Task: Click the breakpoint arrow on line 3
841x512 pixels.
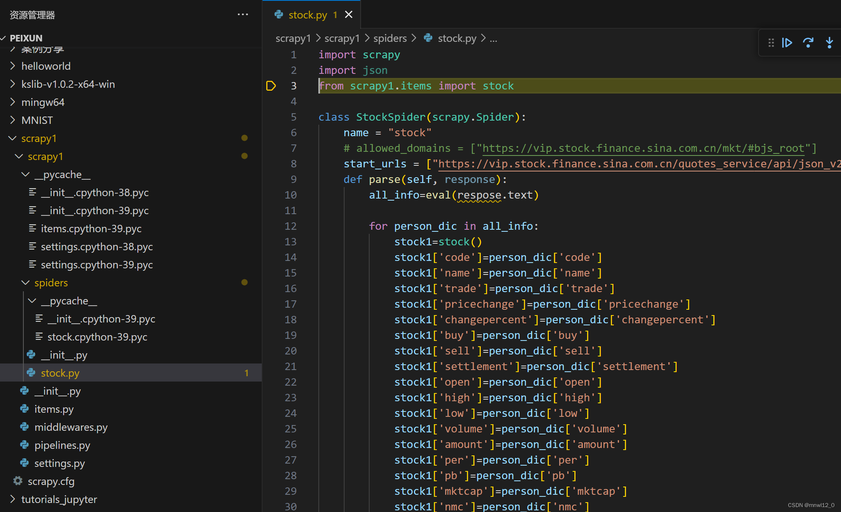Action: pos(271,86)
